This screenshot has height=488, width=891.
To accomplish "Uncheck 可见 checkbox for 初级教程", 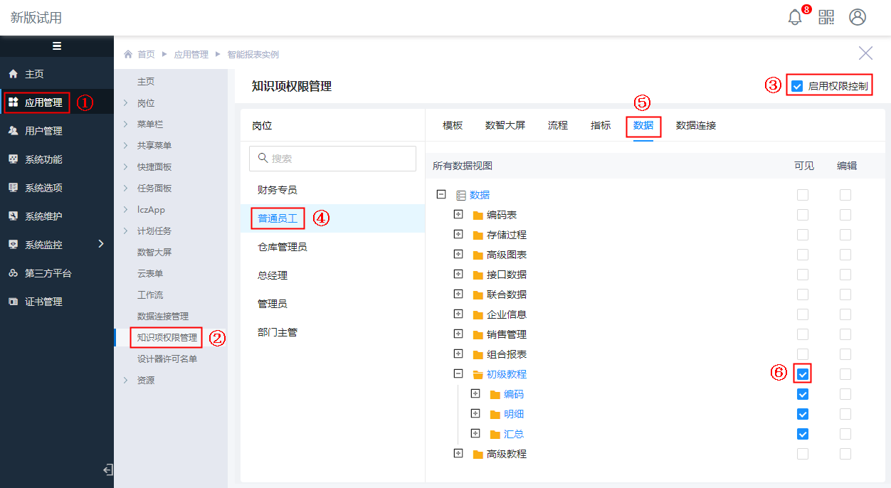I will pos(803,374).
